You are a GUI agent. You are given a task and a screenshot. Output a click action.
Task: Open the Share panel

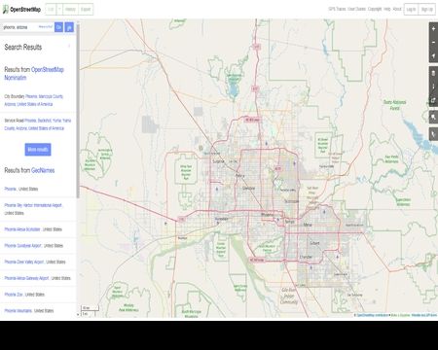(433, 100)
